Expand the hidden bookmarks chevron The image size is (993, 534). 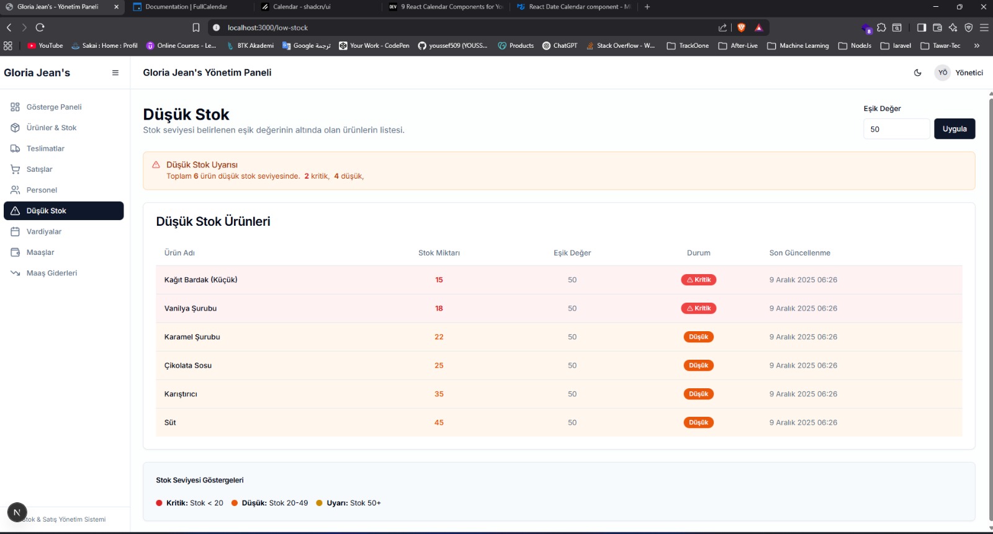[977, 46]
